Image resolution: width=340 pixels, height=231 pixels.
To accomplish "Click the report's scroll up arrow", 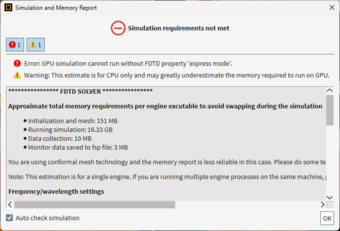I will click(329, 90).
